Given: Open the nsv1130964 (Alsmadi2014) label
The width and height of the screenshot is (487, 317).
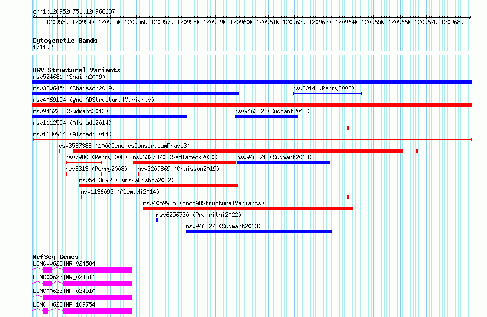Looking at the screenshot, I should 72,134.
